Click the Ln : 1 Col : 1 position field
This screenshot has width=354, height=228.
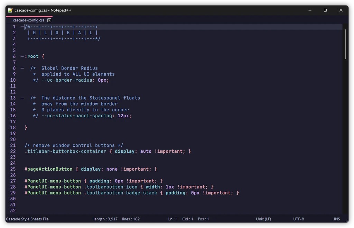(180, 219)
